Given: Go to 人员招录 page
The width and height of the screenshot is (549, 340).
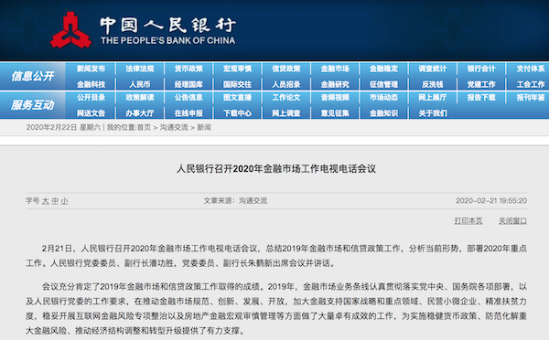Looking at the screenshot, I should click(x=286, y=84).
